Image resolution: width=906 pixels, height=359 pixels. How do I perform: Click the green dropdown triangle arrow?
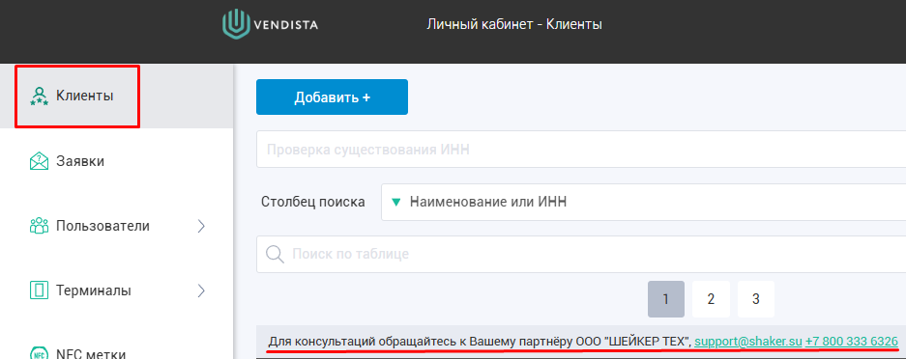pyautogui.click(x=395, y=203)
